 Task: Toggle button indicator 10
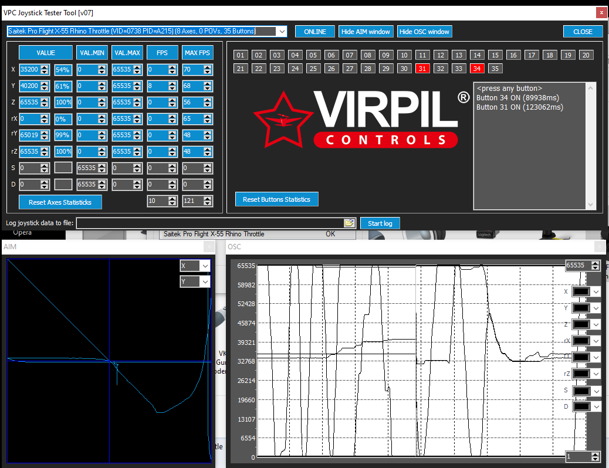[x=404, y=55]
